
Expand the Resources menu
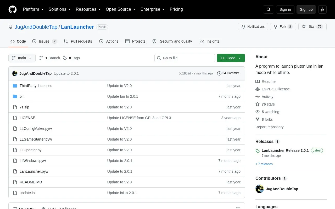tap(88, 9)
